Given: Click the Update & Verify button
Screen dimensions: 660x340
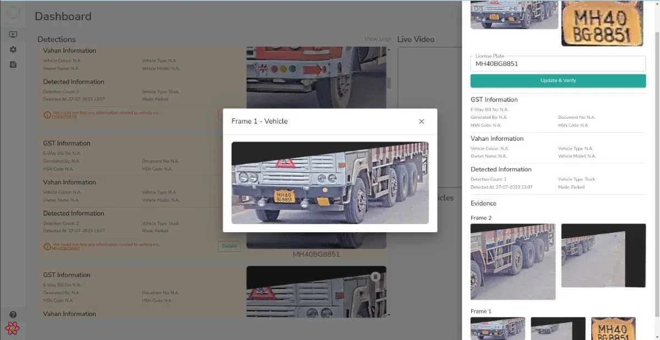Looking at the screenshot, I should click(x=558, y=80).
